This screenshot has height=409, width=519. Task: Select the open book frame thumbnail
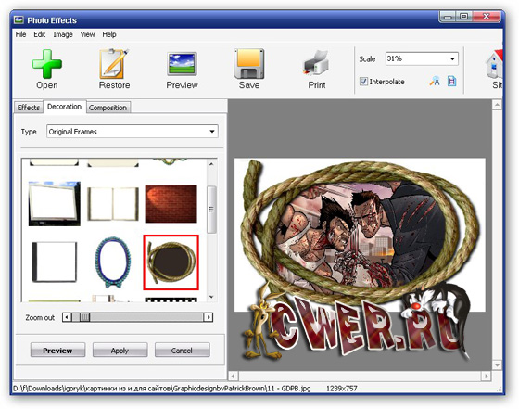coord(112,204)
